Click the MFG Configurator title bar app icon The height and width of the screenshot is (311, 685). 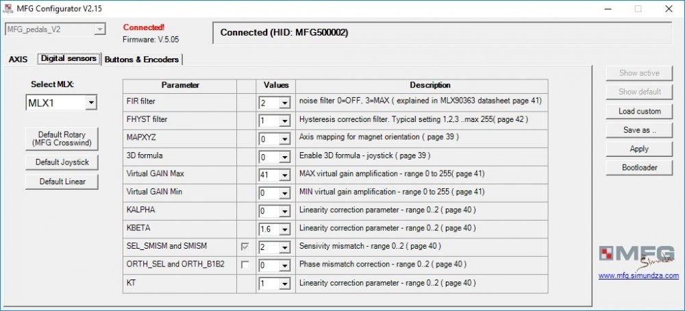(8, 9)
